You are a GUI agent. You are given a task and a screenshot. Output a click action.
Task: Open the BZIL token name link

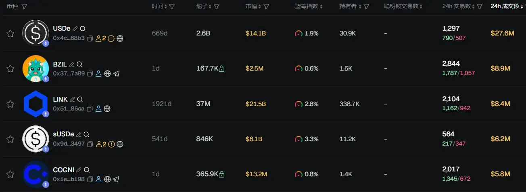pos(60,64)
